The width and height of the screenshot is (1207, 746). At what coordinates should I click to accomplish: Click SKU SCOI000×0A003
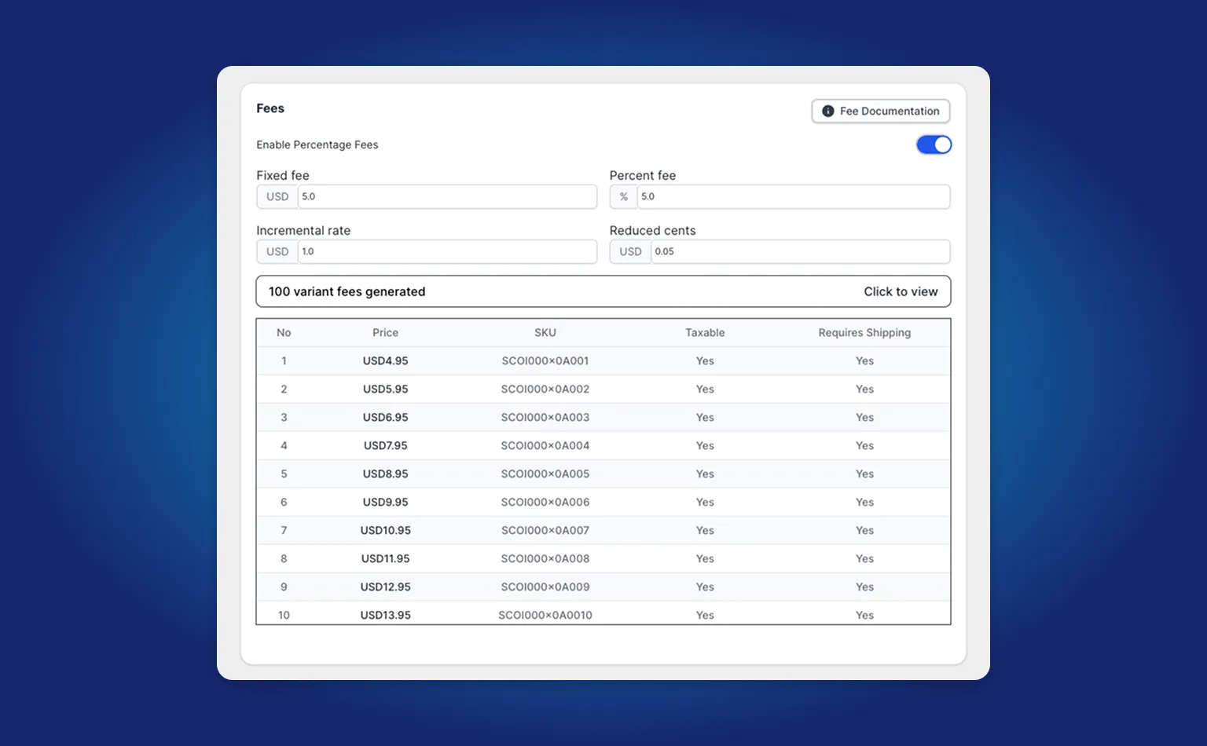(x=545, y=418)
